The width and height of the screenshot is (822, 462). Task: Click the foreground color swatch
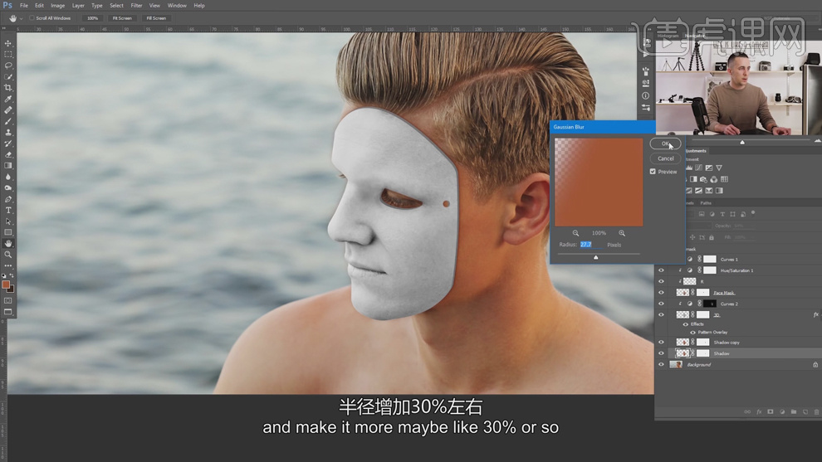tap(6, 284)
